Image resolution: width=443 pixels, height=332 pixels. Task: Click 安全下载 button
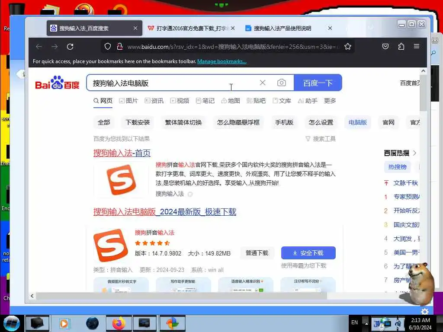[308, 253]
